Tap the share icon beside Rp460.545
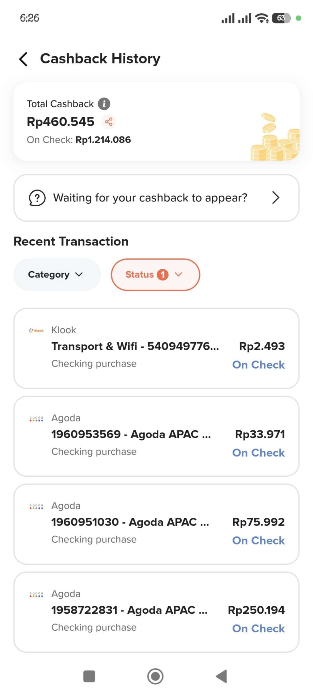Screen dimensions: 313x696 tap(109, 122)
